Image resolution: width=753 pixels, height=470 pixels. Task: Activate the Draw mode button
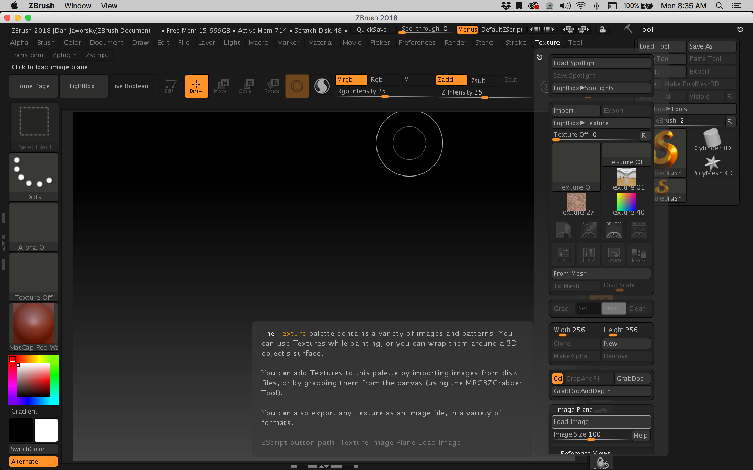tap(196, 86)
